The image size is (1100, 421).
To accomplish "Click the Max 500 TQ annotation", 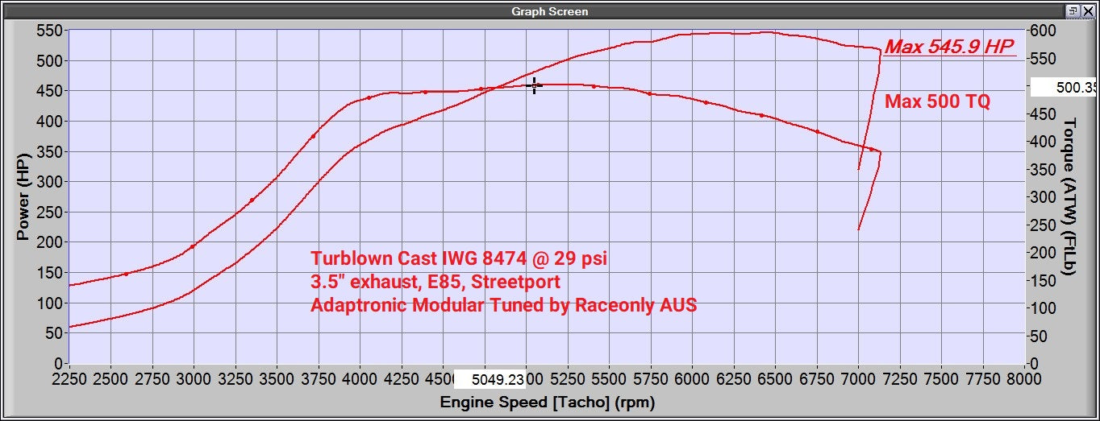I will [937, 101].
